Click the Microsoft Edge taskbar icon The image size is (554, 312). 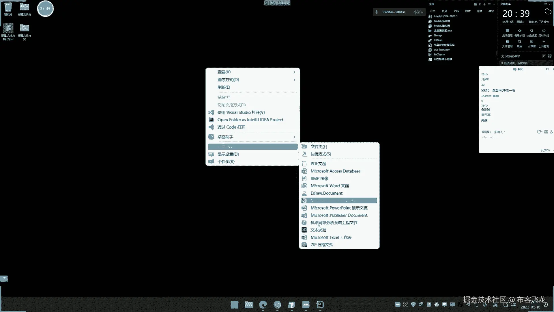coord(263,305)
